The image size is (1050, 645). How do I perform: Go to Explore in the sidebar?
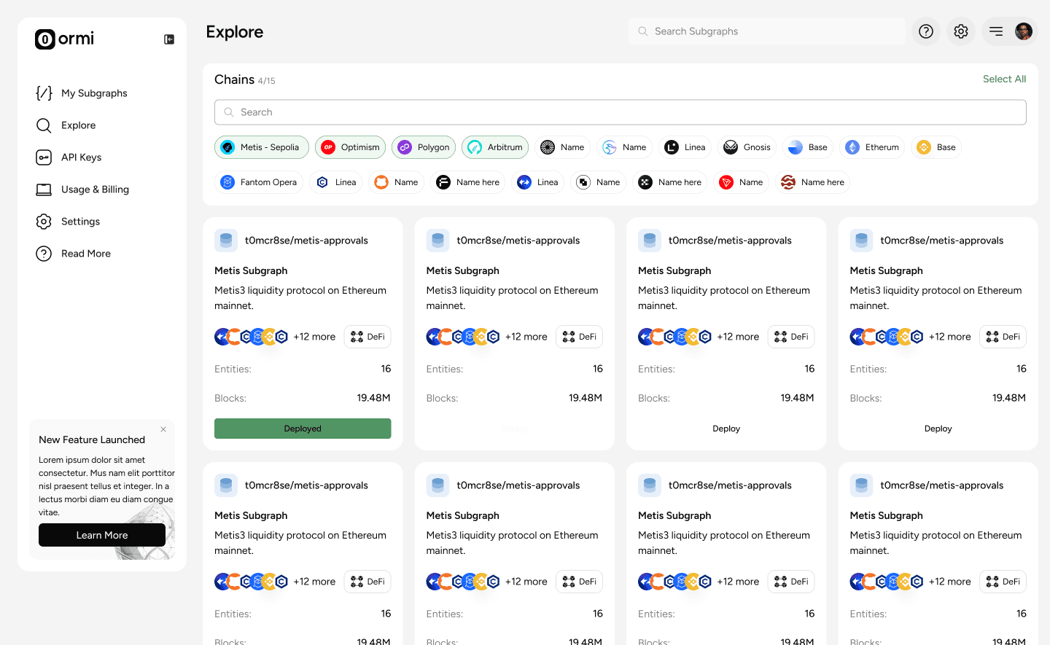click(x=66, y=125)
